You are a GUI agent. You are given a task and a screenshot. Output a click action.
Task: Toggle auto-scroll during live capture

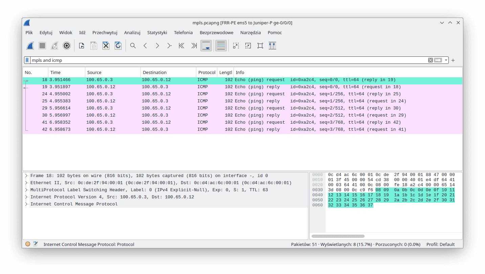(206, 46)
